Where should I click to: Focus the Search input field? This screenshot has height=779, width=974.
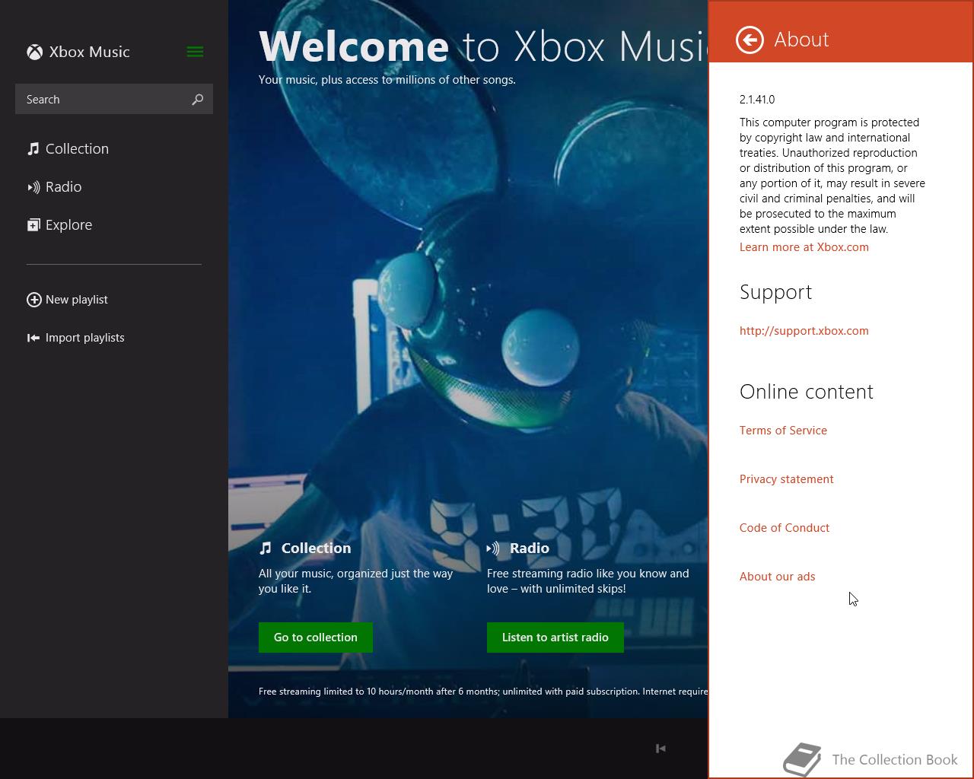114,100
